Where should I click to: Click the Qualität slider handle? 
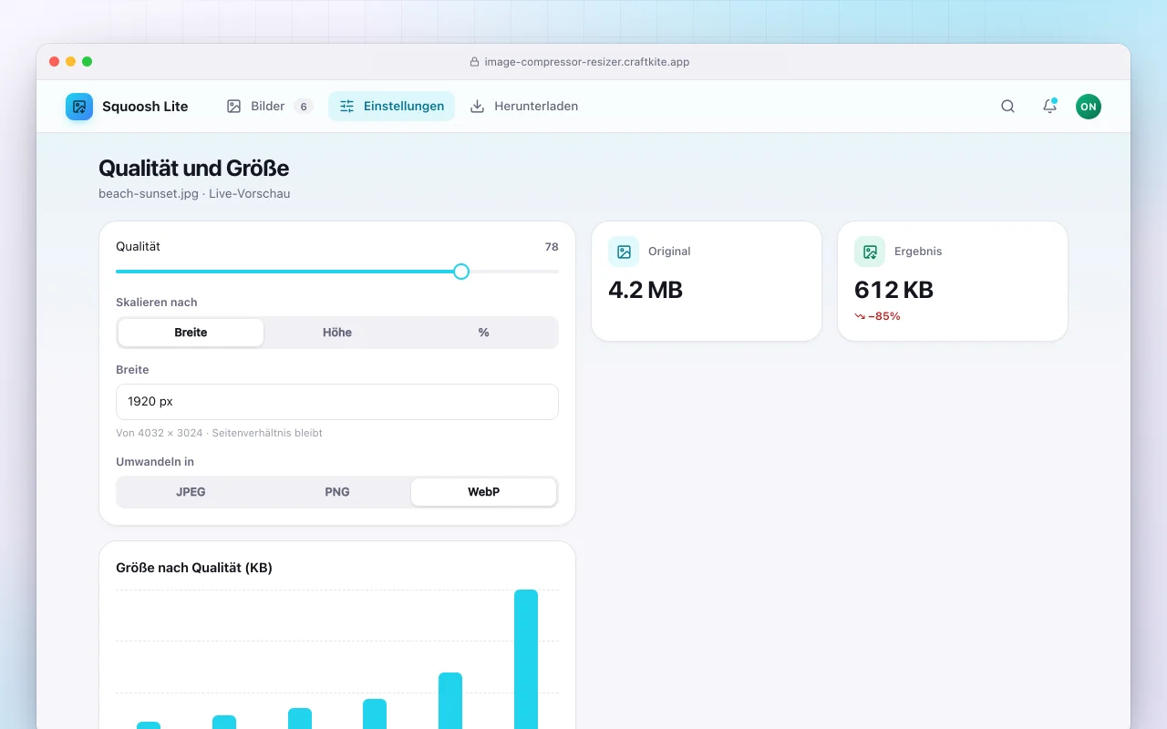click(461, 272)
